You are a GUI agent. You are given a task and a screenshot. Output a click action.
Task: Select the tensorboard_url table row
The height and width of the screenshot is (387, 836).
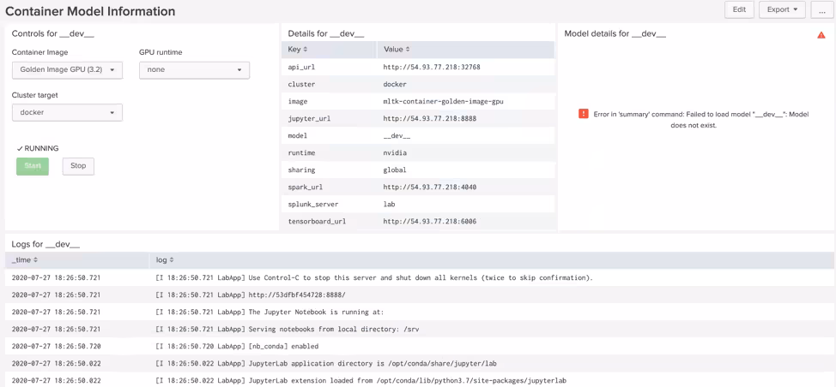[x=417, y=222]
